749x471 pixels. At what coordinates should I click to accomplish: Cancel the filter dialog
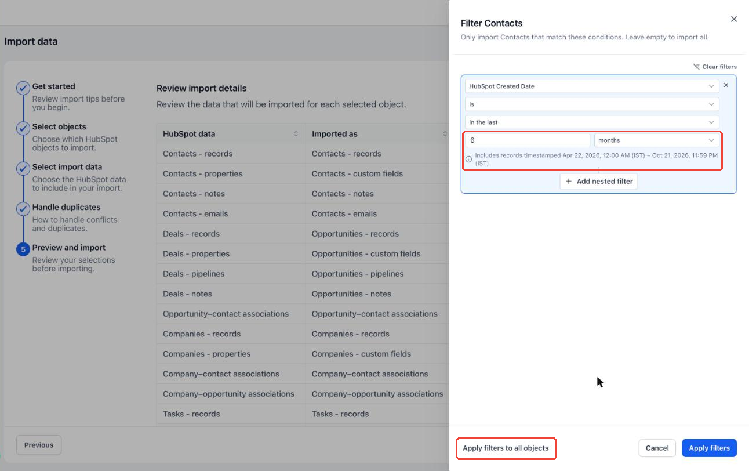click(657, 448)
